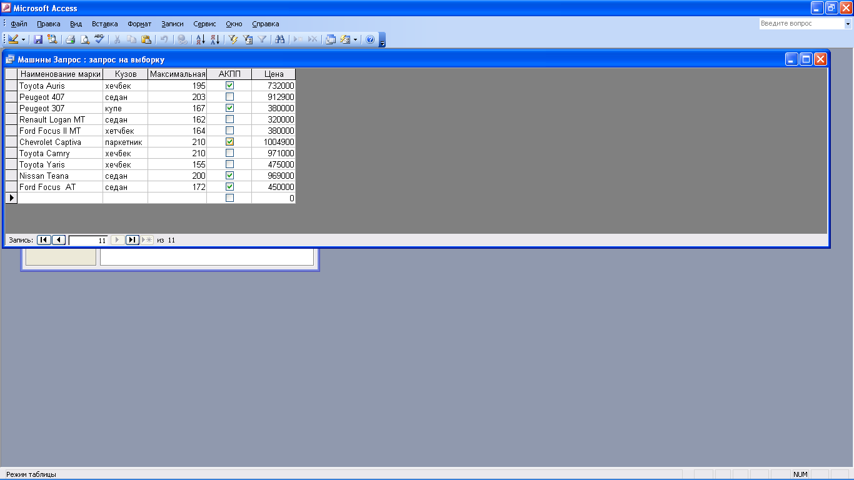
Task: Open Find with the binoculars icon
Action: [280, 39]
